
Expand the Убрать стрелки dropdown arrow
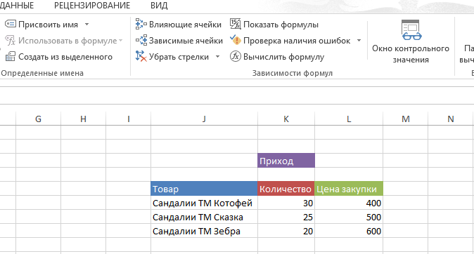[217, 56]
